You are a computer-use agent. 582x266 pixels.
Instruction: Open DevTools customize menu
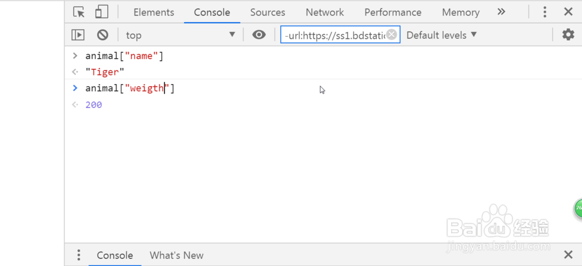coord(545,12)
